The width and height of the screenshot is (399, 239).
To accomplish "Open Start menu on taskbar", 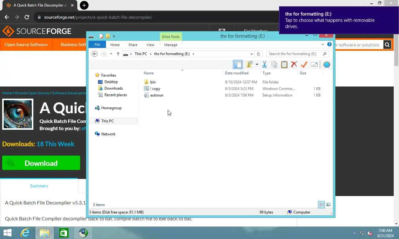I will coord(7,233).
